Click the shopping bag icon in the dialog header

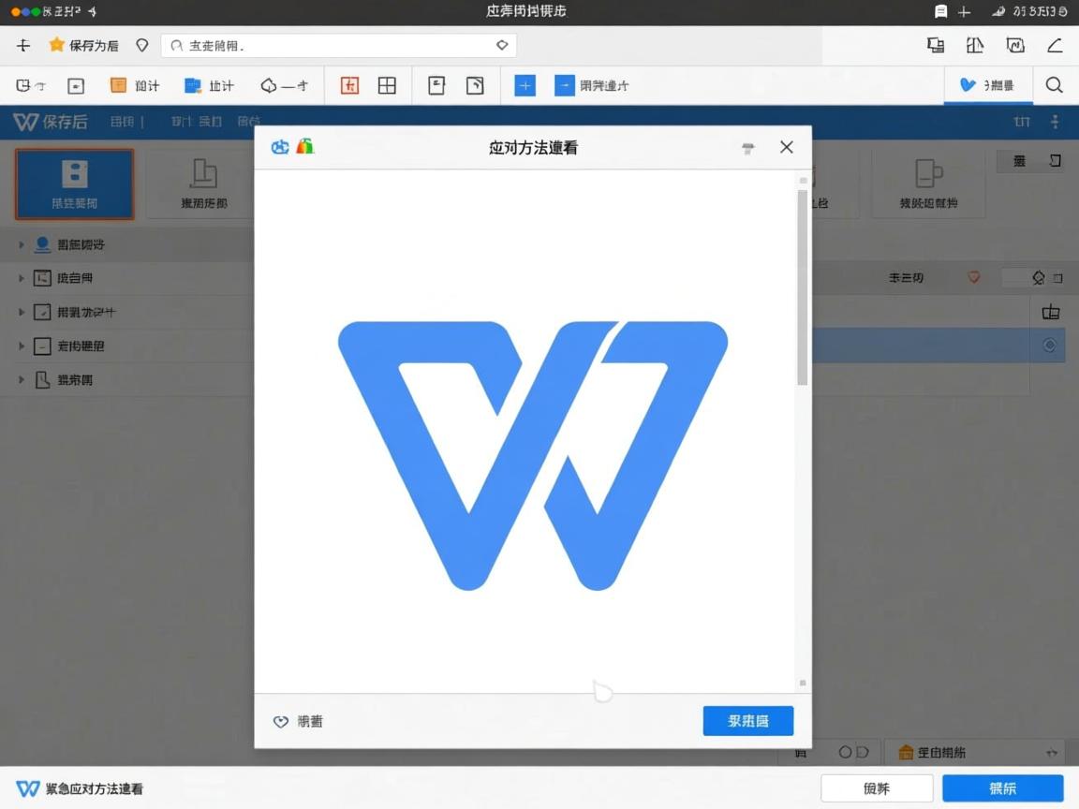click(303, 146)
